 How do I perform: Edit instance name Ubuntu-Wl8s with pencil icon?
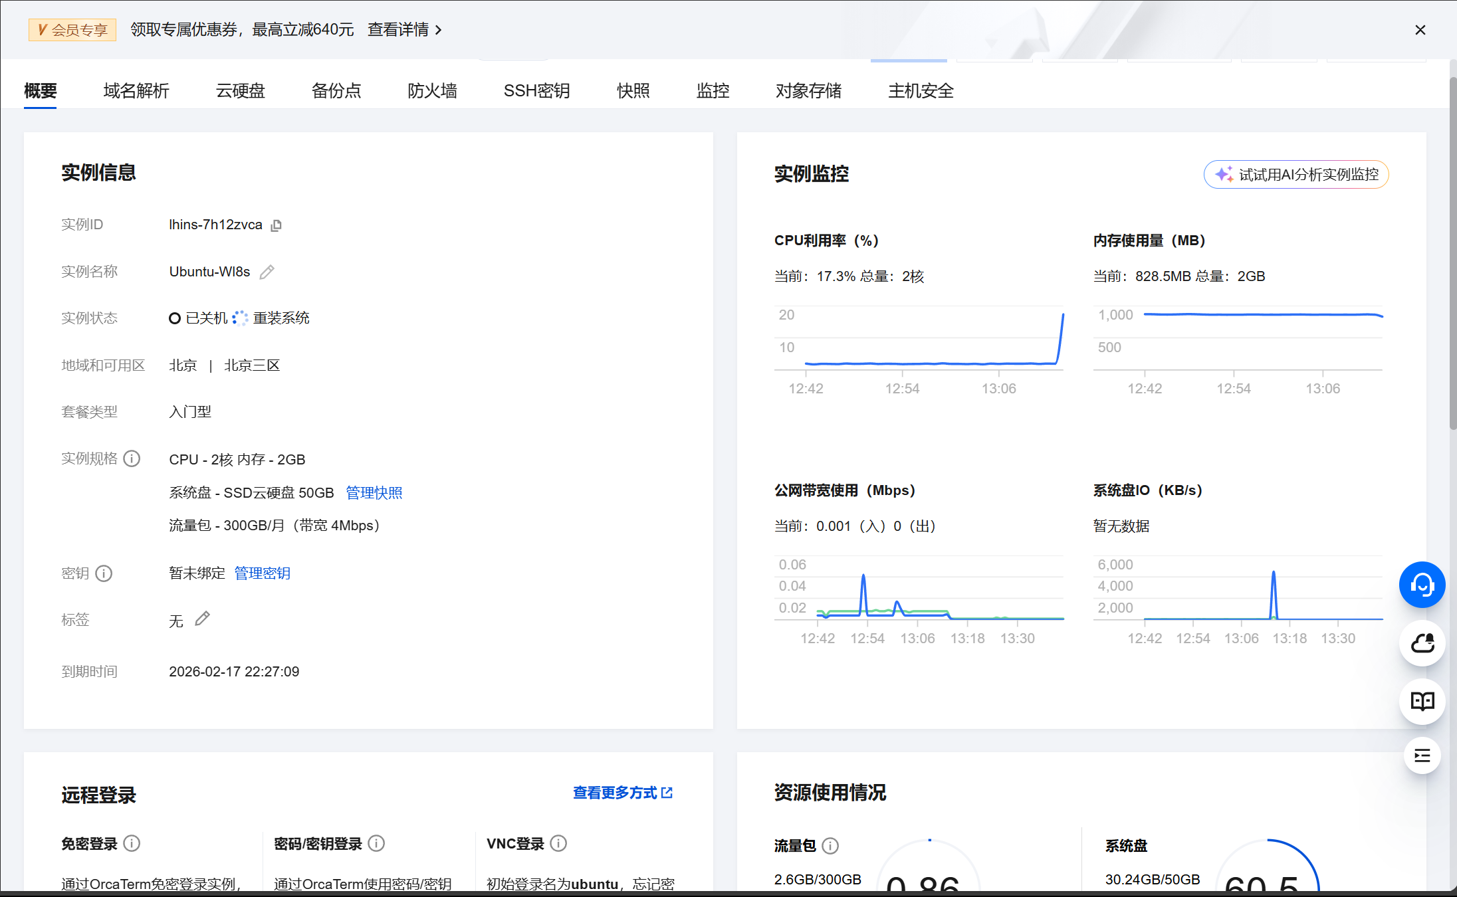(x=267, y=271)
